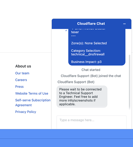
Task: Open the Press link
Action: [19, 87]
